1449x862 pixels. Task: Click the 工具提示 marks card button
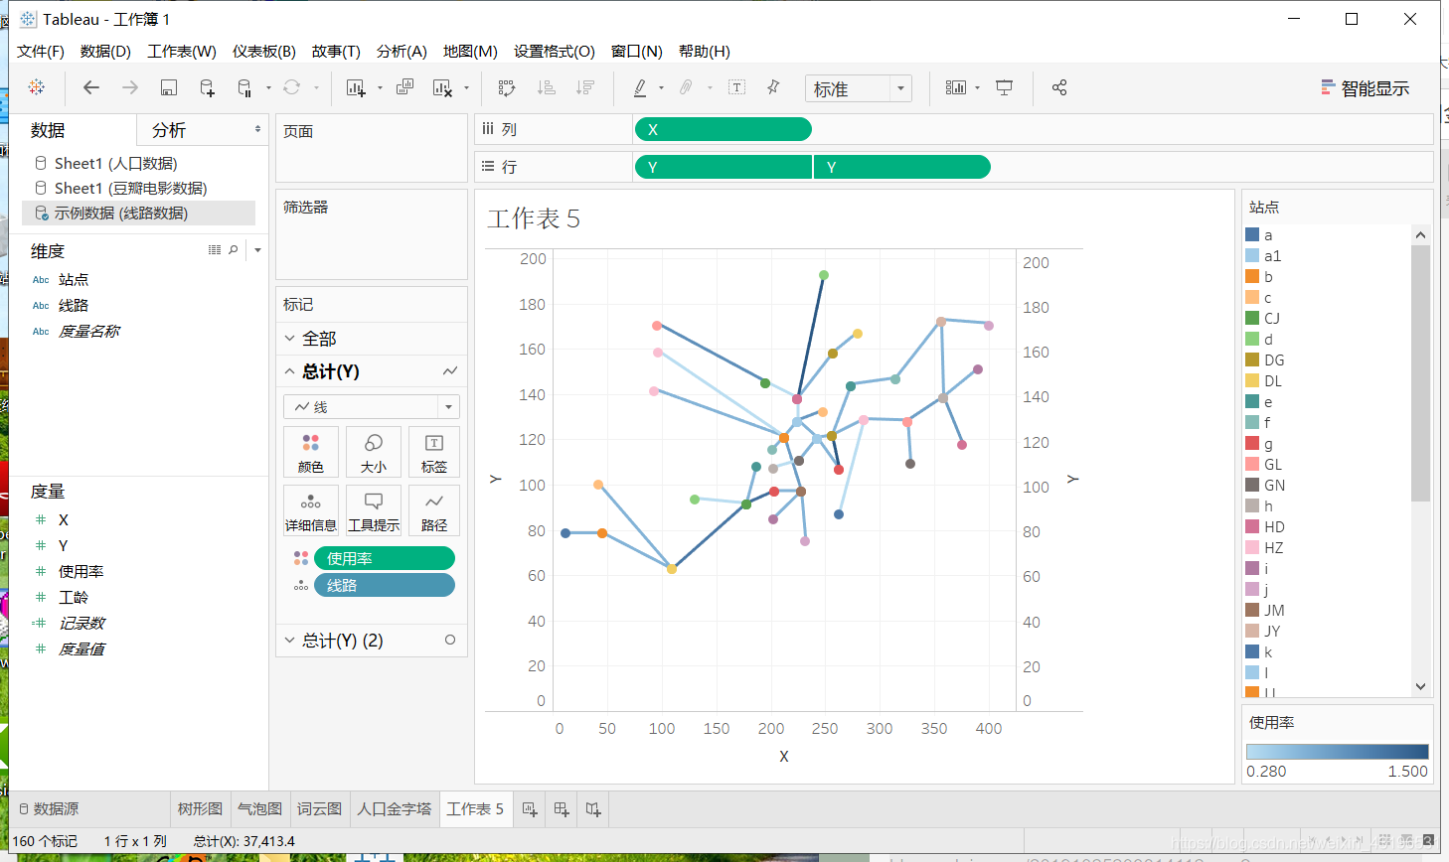pos(374,510)
